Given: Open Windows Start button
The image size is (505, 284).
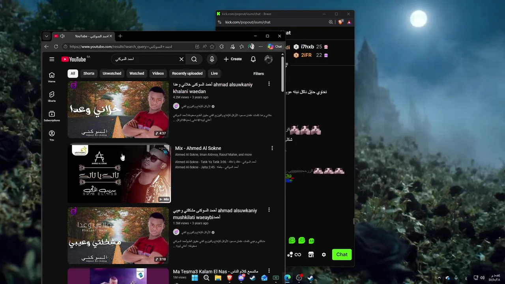Looking at the screenshot, I should tap(195, 278).
